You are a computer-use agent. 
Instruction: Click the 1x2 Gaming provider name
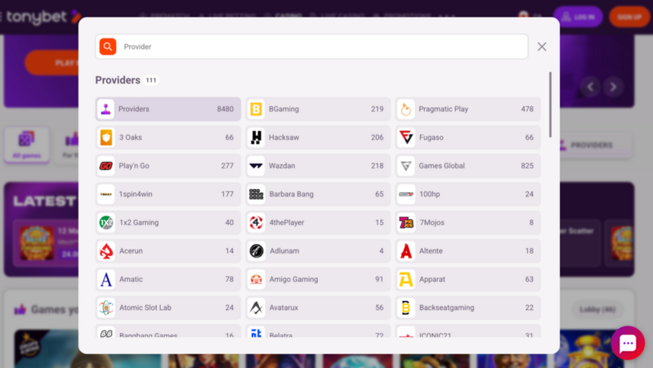139,222
